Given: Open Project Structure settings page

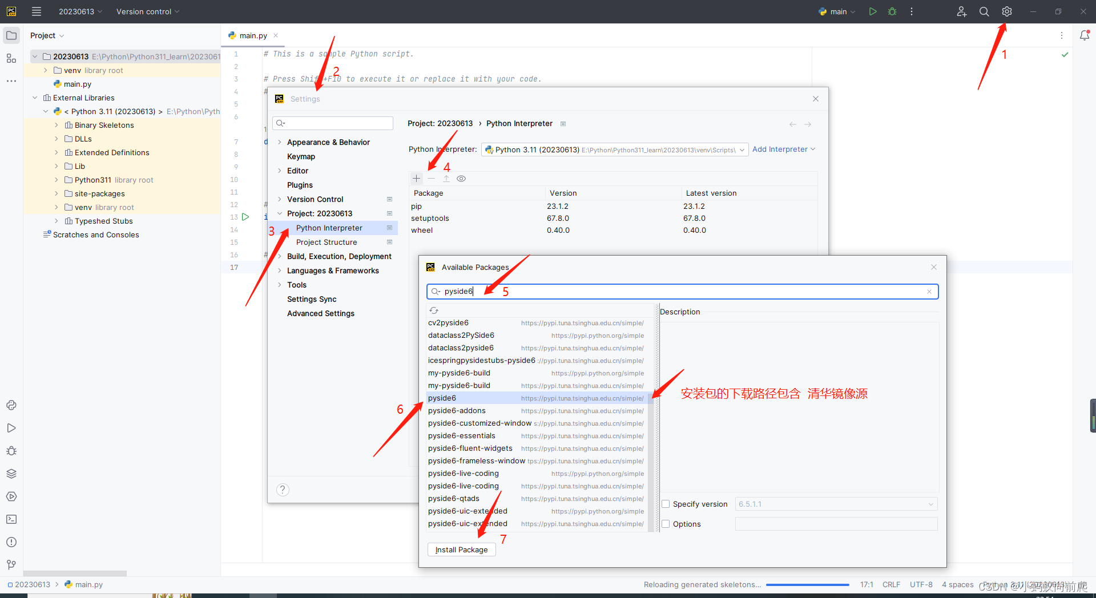Looking at the screenshot, I should tap(327, 242).
